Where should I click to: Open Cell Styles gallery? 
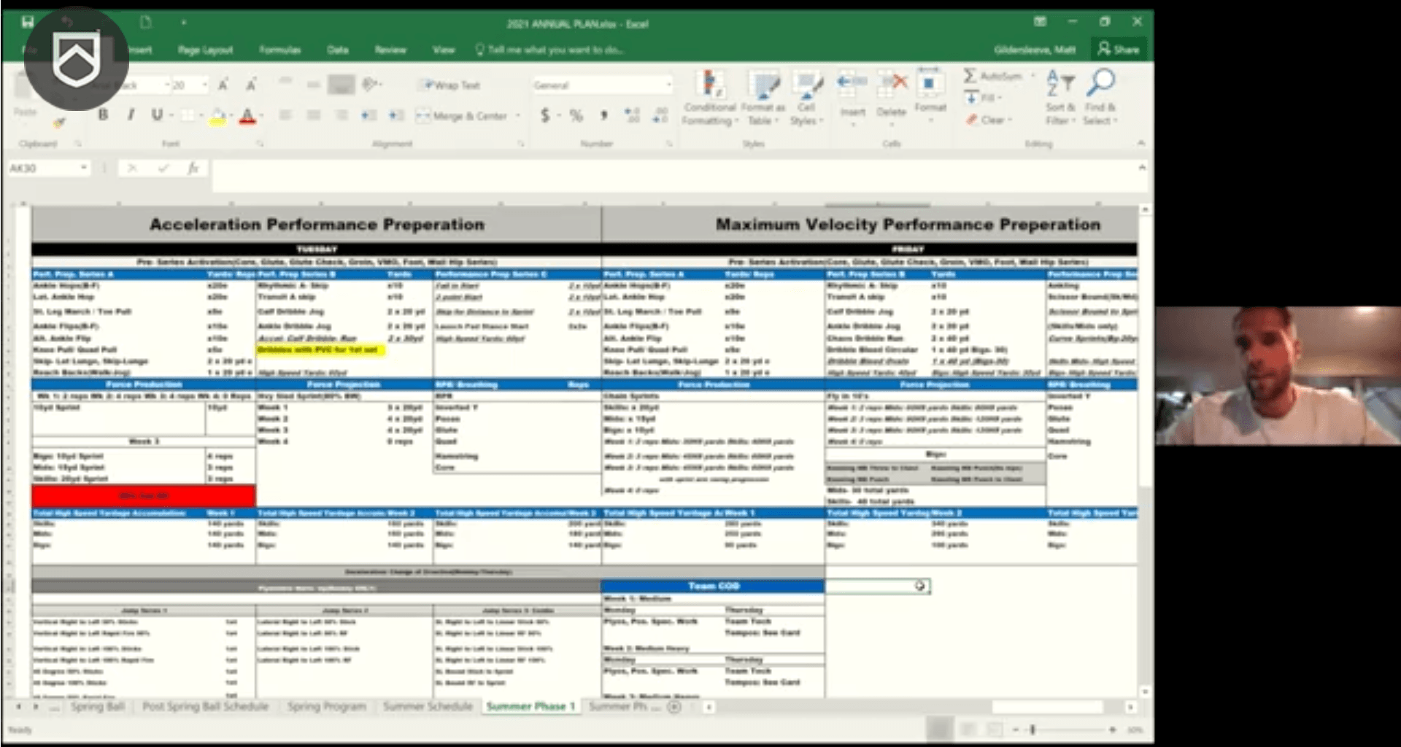(806, 98)
